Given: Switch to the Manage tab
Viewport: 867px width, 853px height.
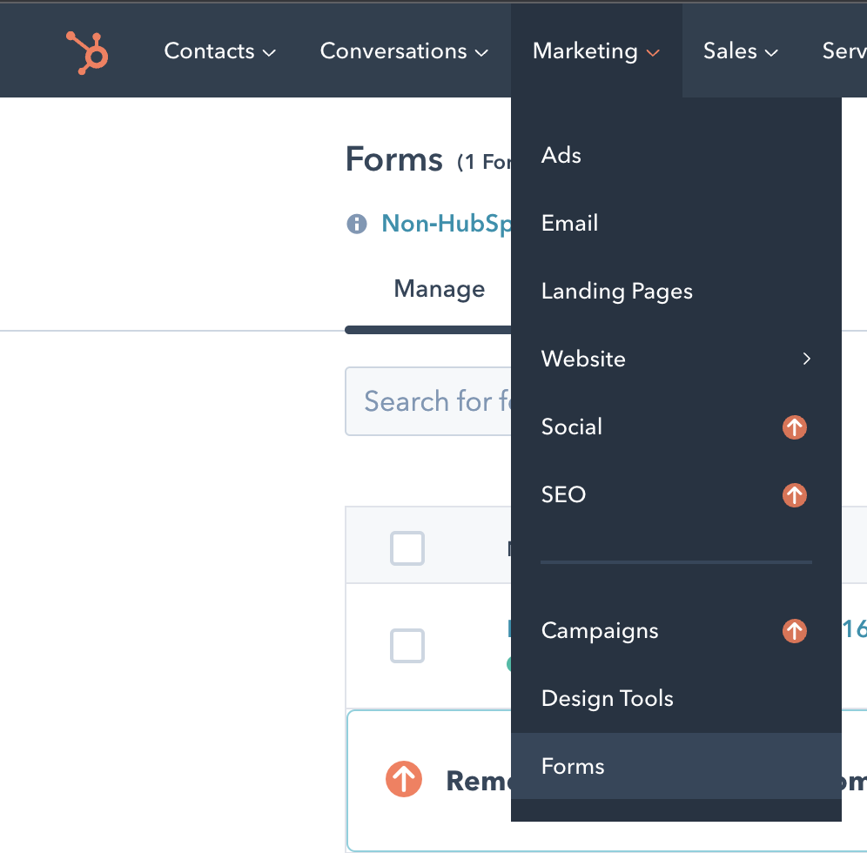Looking at the screenshot, I should [439, 289].
